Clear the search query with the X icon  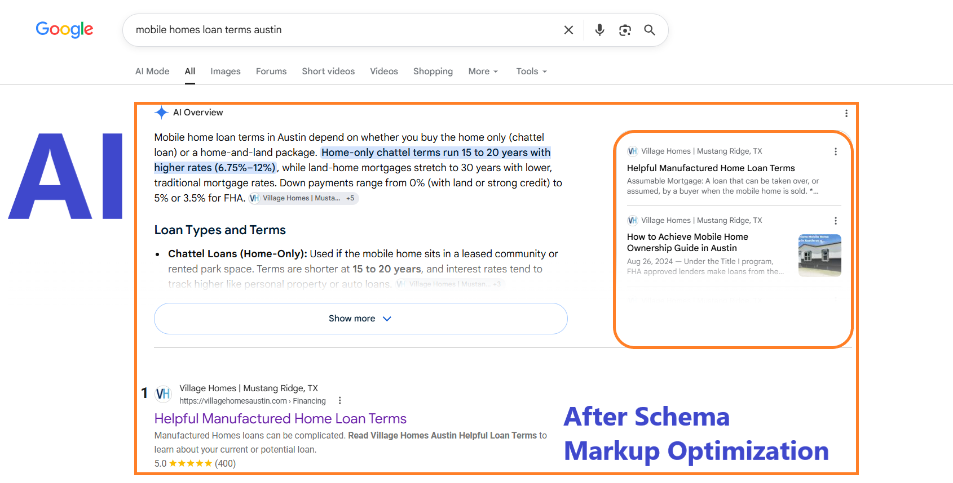(x=568, y=30)
